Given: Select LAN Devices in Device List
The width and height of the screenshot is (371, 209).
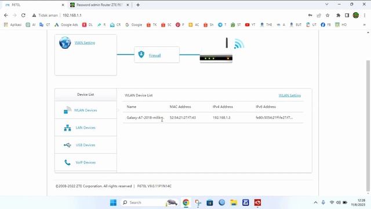Looking at the screenshot, I should tap(86, 128).
